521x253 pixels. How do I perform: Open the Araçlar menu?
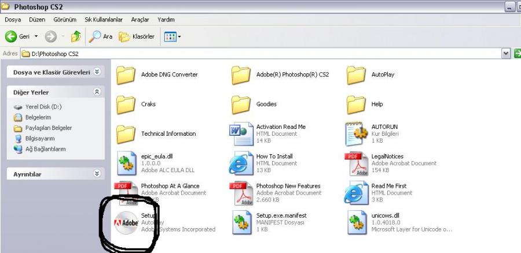(x=140, y=20)
